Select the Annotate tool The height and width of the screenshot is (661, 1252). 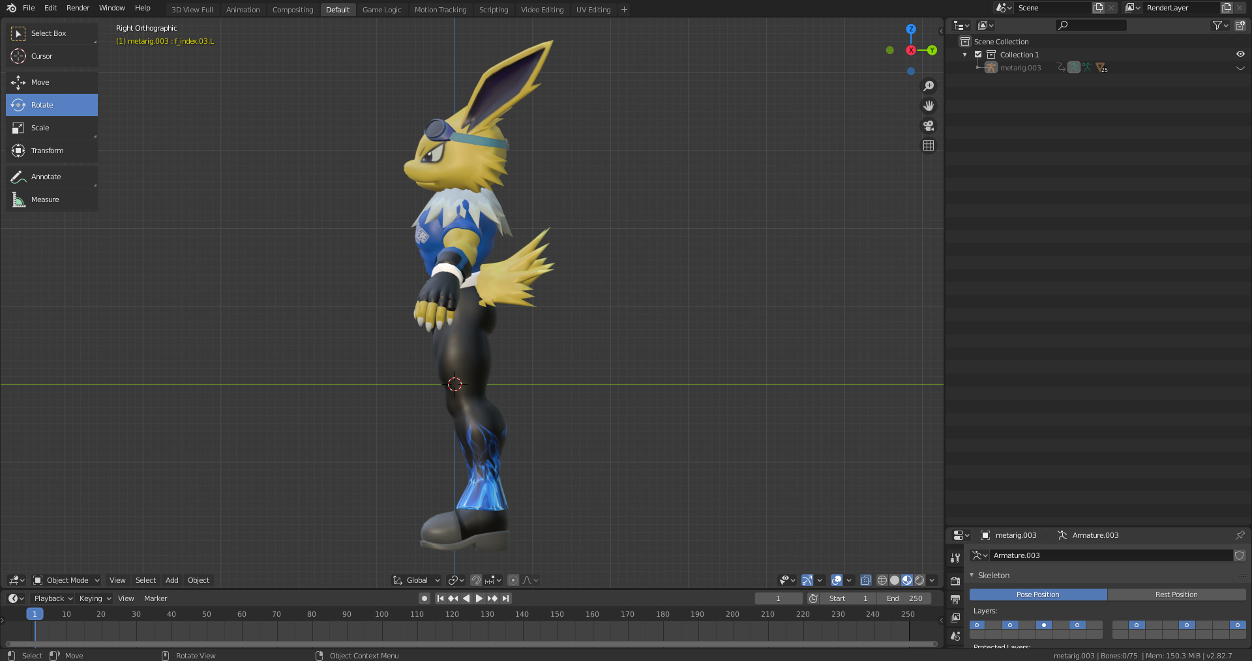(x=52, y=177)
